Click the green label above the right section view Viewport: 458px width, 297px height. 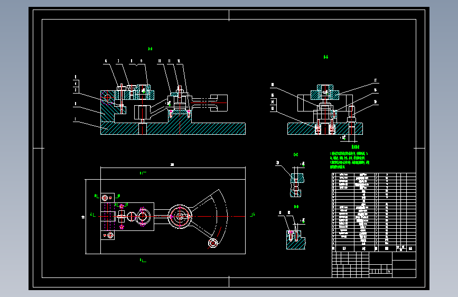326,57
